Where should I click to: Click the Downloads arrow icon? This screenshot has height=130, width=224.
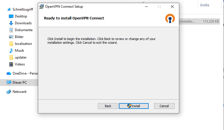(x=11, y=23)
